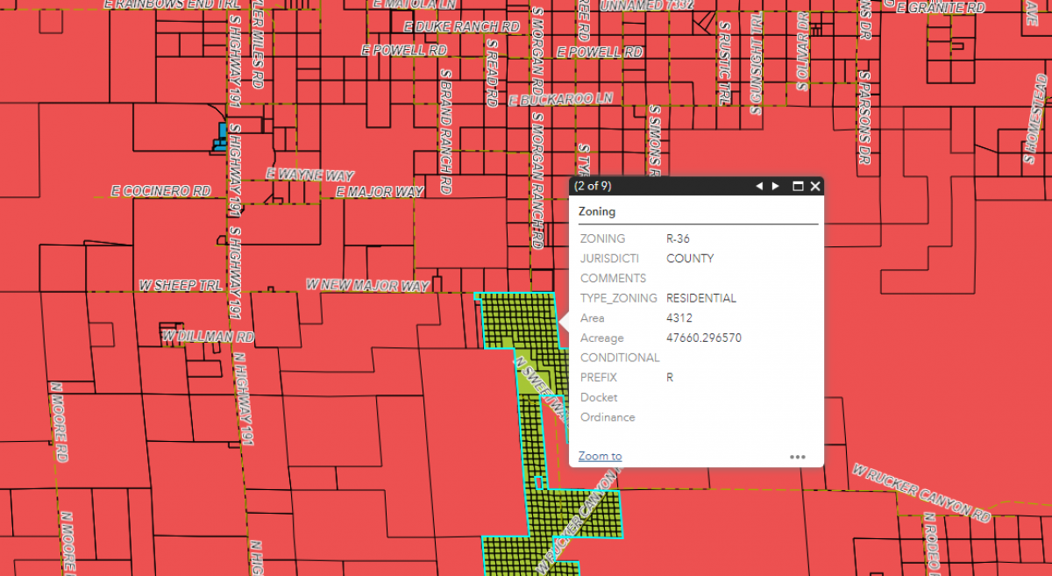Click the E Granite Rd label
1052x576 pixels.
(947, 8)
